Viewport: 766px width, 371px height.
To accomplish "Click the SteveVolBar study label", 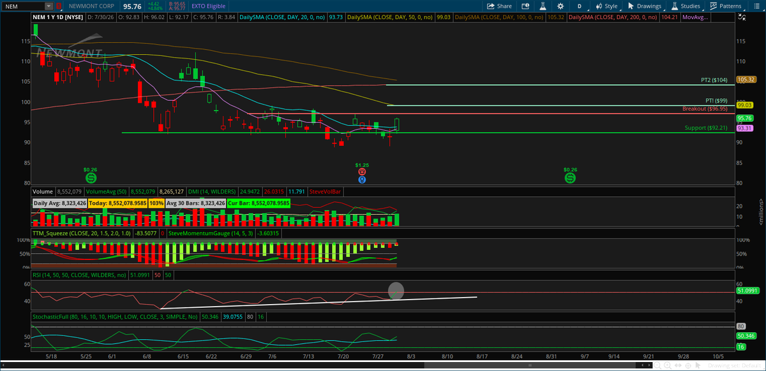I will tap(326, 191).
